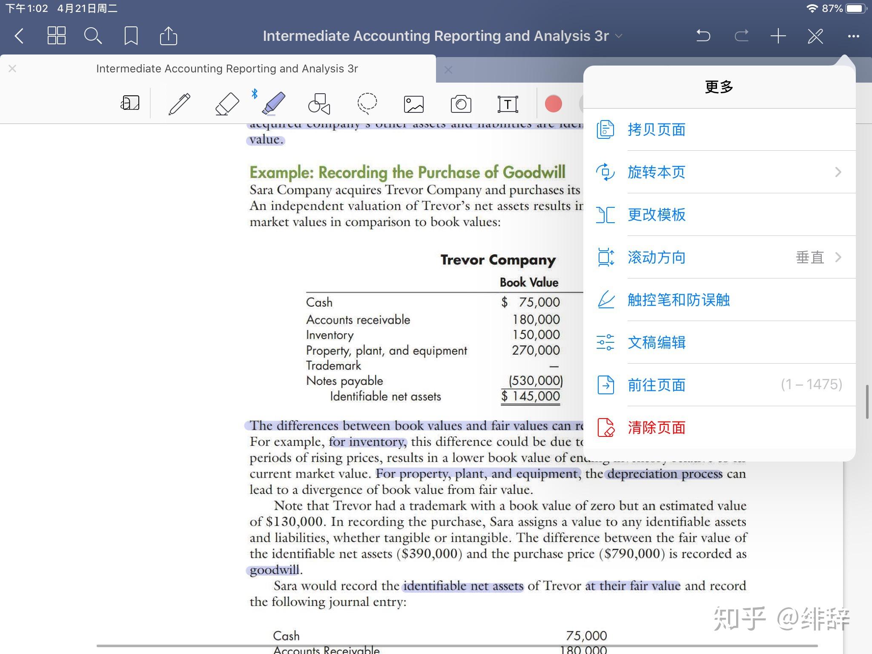
Task: Insert an image with the picture tool
Action: (413, 104)
